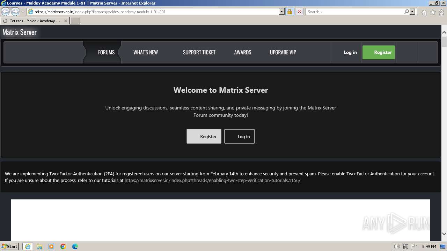Viewport: 447px width, 251px height.
Task: Expand the address bar history dropdown
Action: (x=282, y=12)
